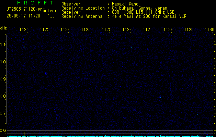Select the location Shibukawa, Gunma, Japan
Screen dimensions: 216x137
(139, 8)
